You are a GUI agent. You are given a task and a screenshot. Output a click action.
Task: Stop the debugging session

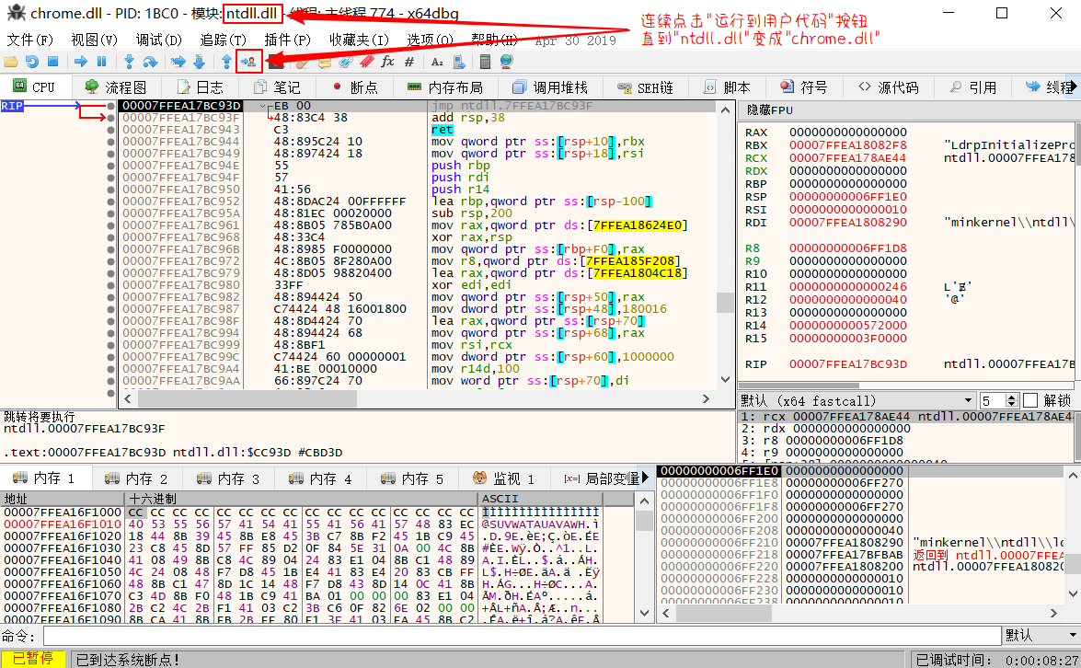(52, 62)
